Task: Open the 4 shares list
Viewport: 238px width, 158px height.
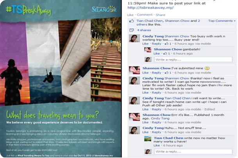Action: 144,30
